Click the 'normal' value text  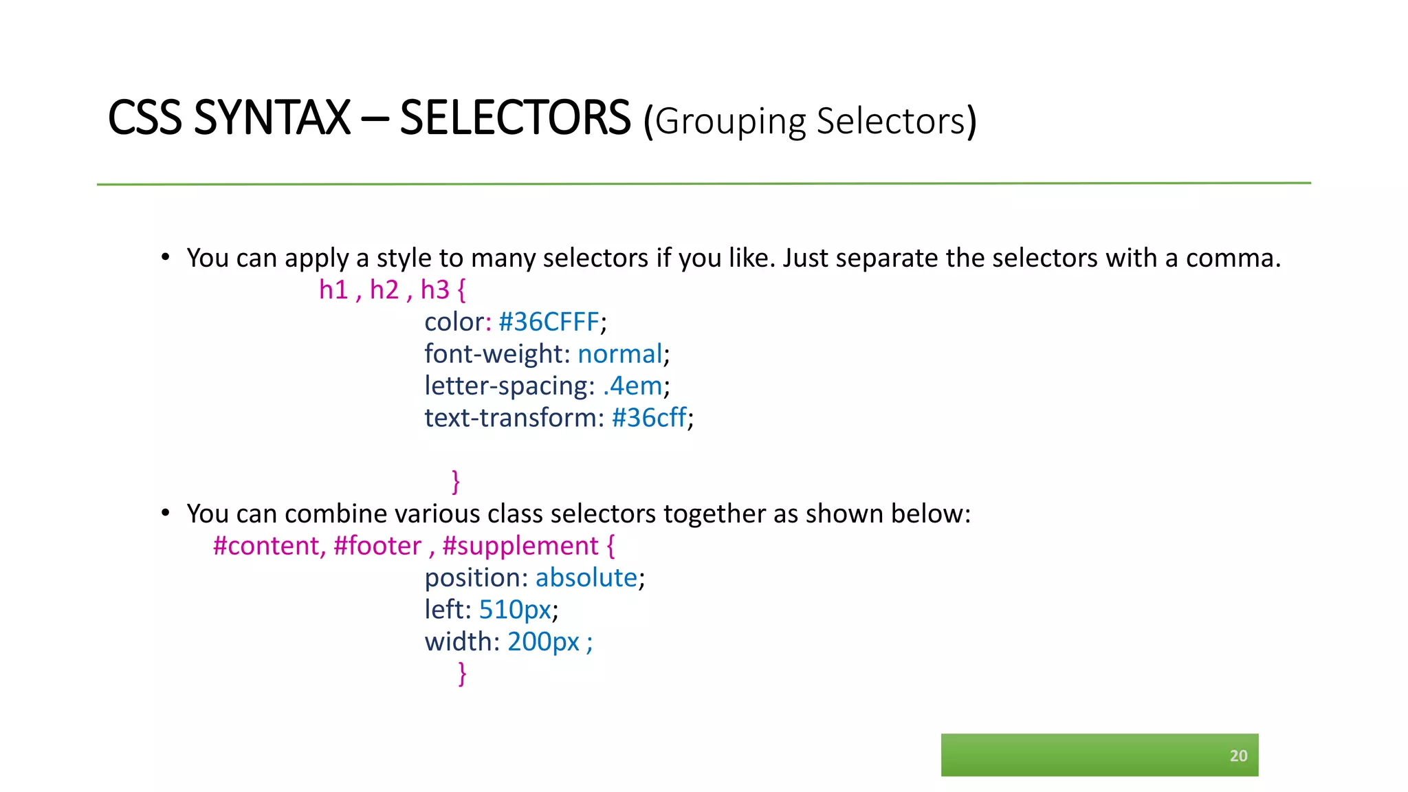619,353
